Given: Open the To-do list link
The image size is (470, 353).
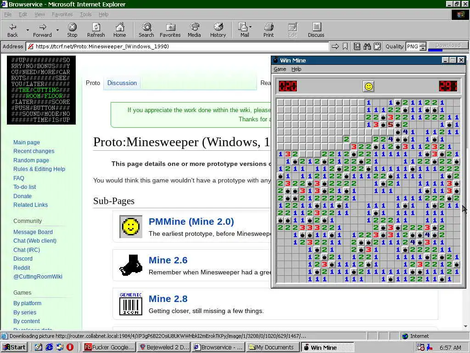Looking at the screenshot, I should tap(25, 187).
